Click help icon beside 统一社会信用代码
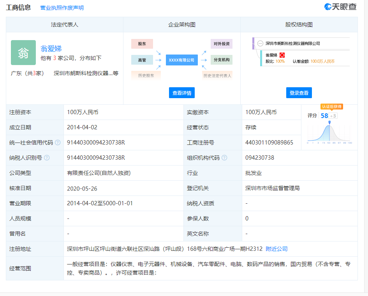 coord(58,143)
